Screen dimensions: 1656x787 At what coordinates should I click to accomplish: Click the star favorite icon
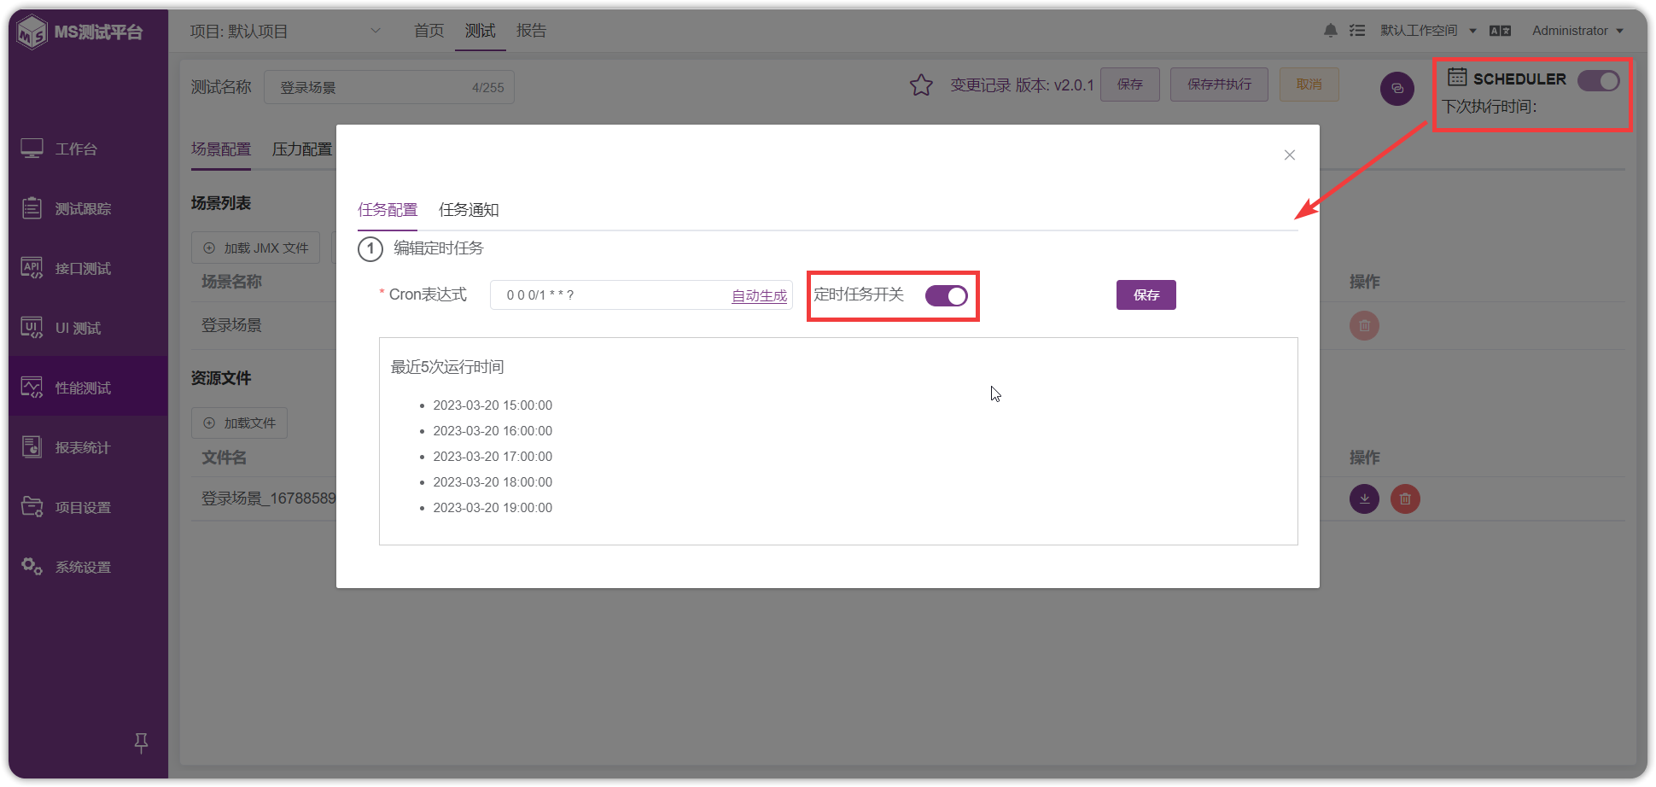[x=921, y=85]
